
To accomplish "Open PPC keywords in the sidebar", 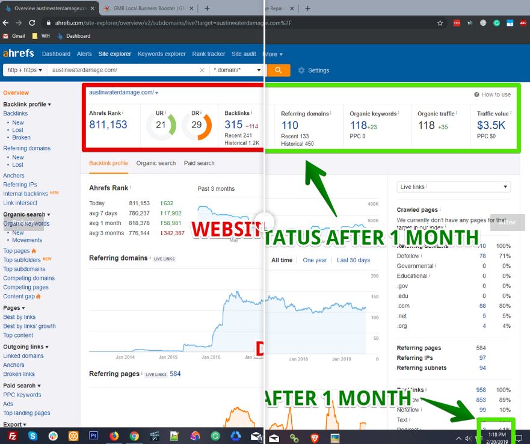I will pyautogui.click(x=22, y=395).
